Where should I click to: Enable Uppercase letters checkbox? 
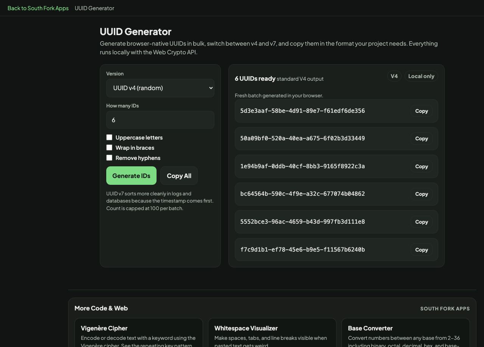[x=109, y=137]
